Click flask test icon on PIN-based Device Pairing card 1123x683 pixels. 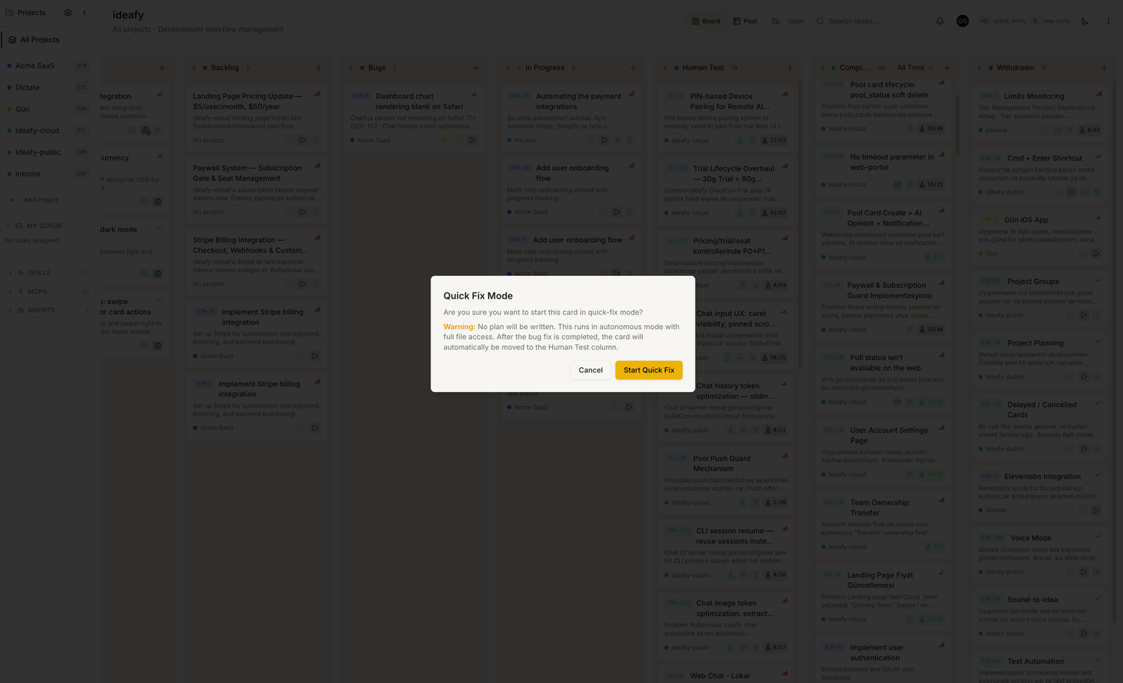740,140
